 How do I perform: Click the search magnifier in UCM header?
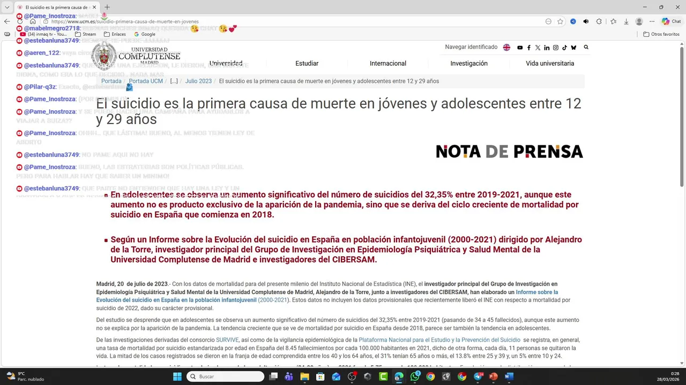point(586,47)
